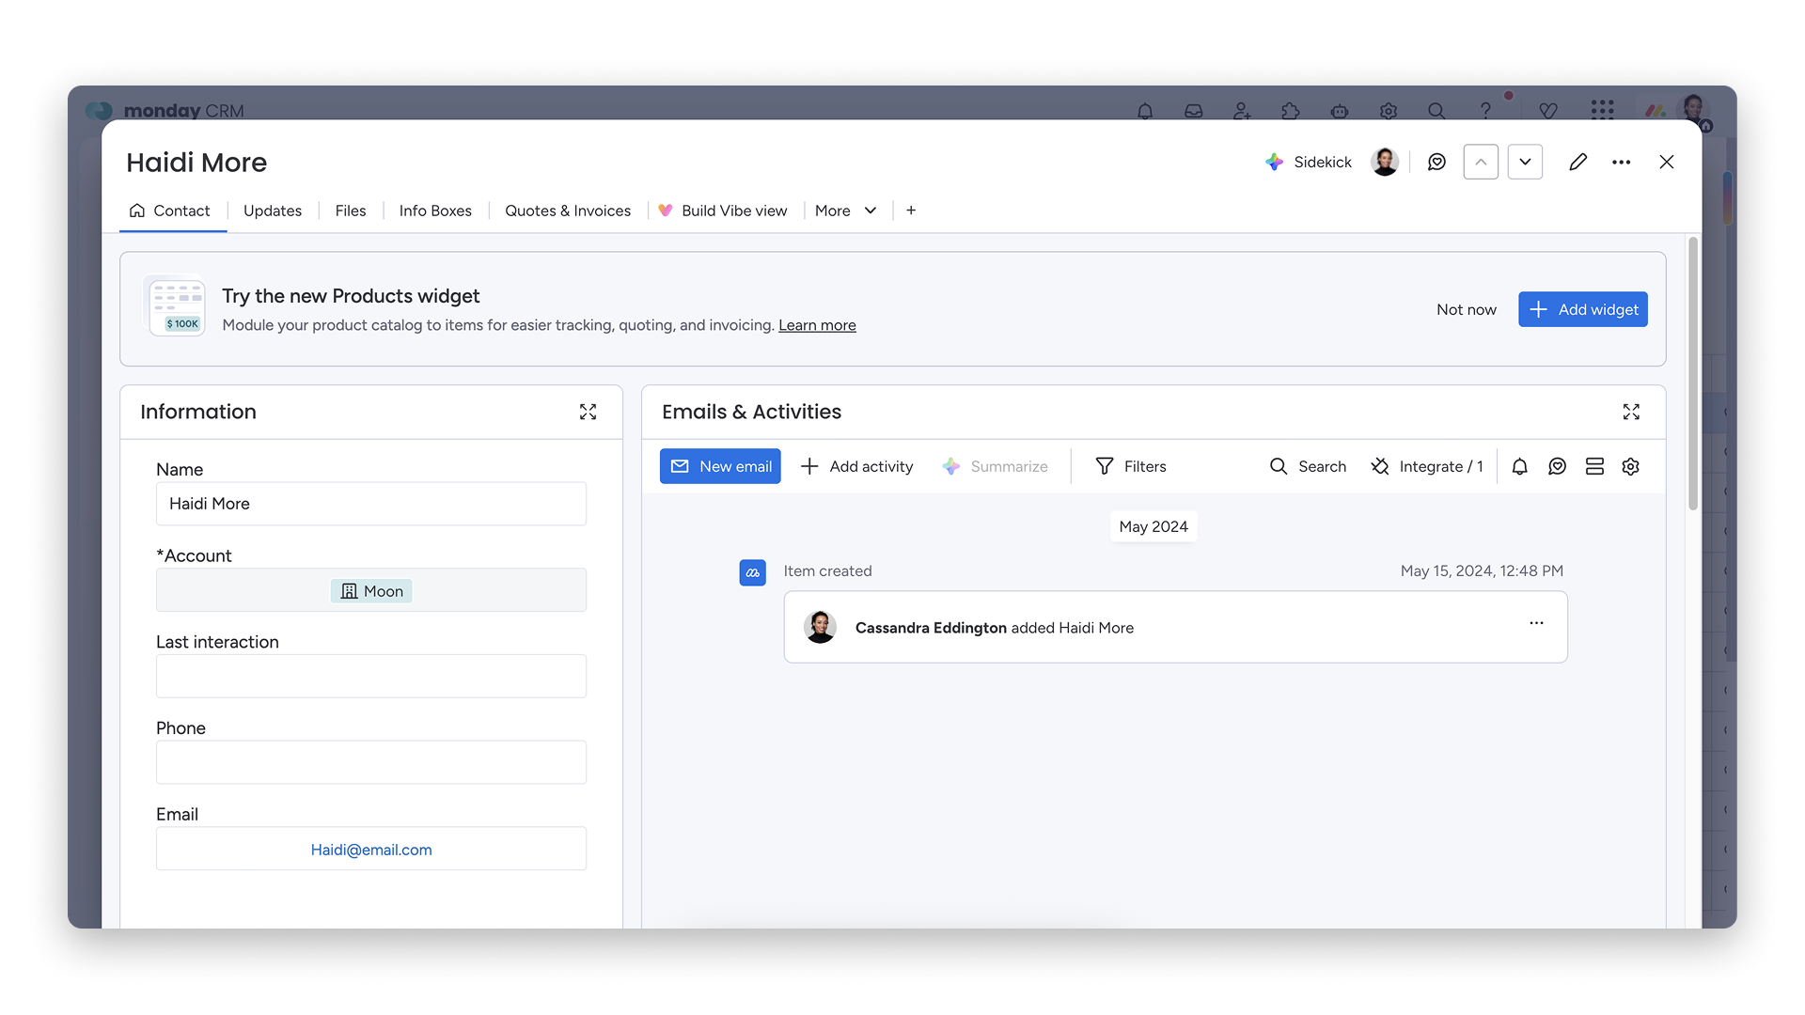Viewport: 1805px width, 1015px height.
Task: Expand Emails & Activities widget to fullscreen
Action: [1631, 412]
